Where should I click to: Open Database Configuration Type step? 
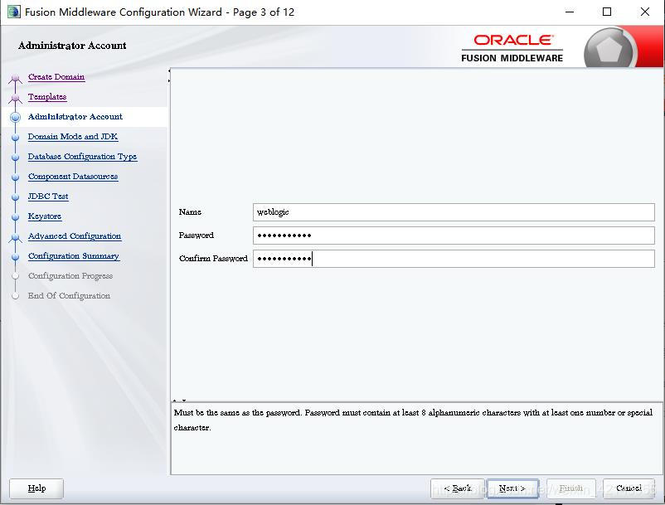point(82,157)
